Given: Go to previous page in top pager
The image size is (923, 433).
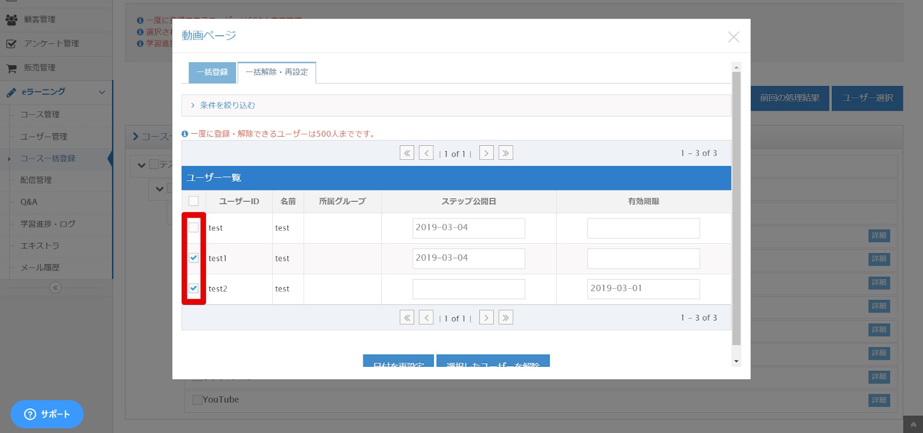Looking at the screenshot, I should point(426,153).
